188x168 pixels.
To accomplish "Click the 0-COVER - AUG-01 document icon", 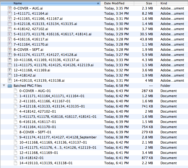I will tap(16, 91).
